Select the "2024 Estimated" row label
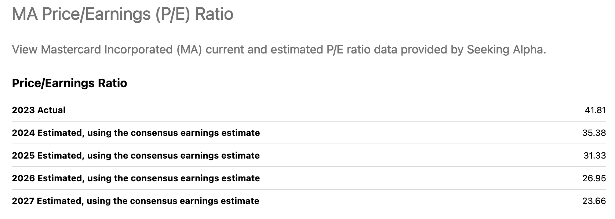This screenshot has width=615, height=219. pyautogui.click(x=135, y=133)
